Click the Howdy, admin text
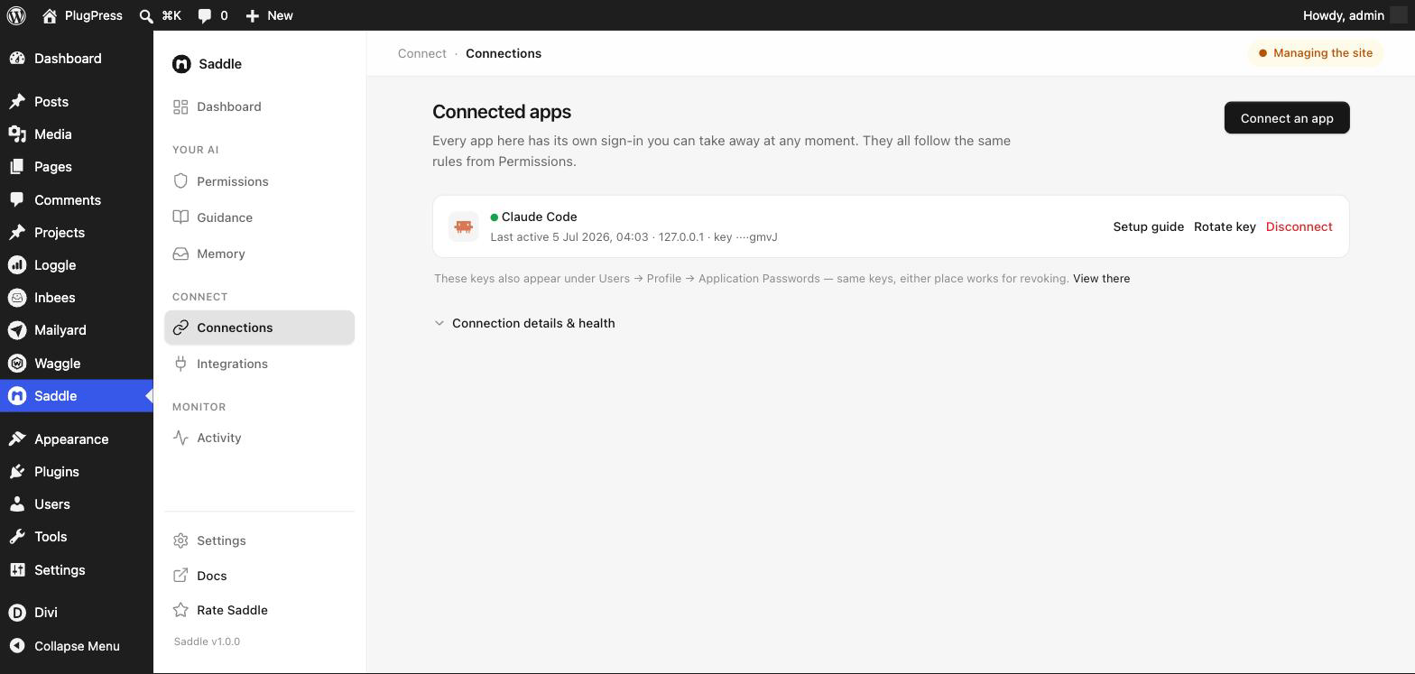This screenshot has width=1415, height=674. 1344,15
